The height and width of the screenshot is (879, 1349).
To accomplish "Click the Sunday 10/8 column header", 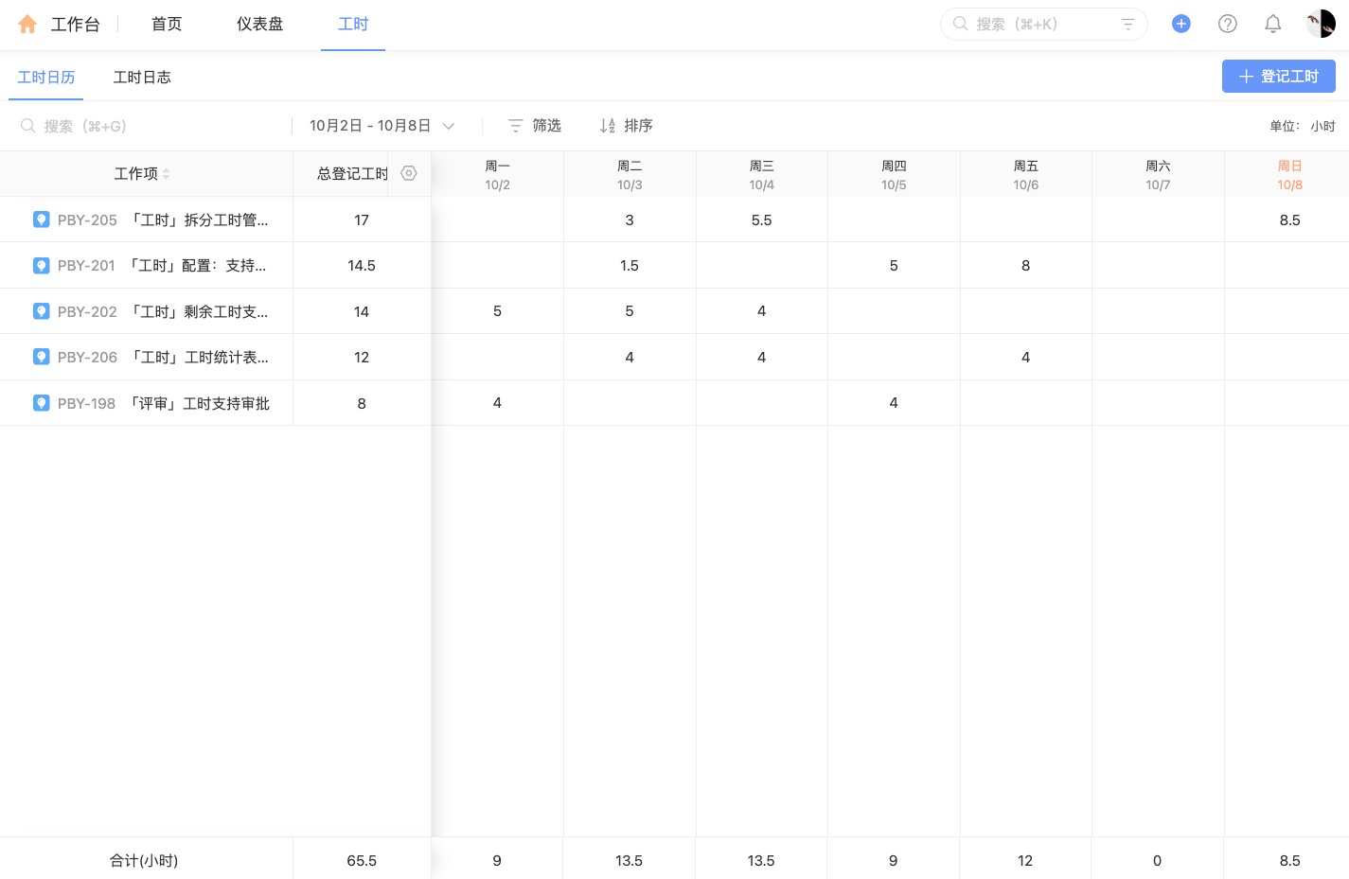I will click(x=1288, y=174).
